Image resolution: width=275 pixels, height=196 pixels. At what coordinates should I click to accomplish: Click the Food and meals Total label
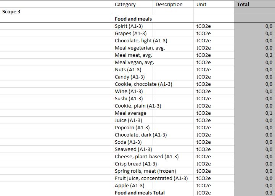(x=140, y=193)
